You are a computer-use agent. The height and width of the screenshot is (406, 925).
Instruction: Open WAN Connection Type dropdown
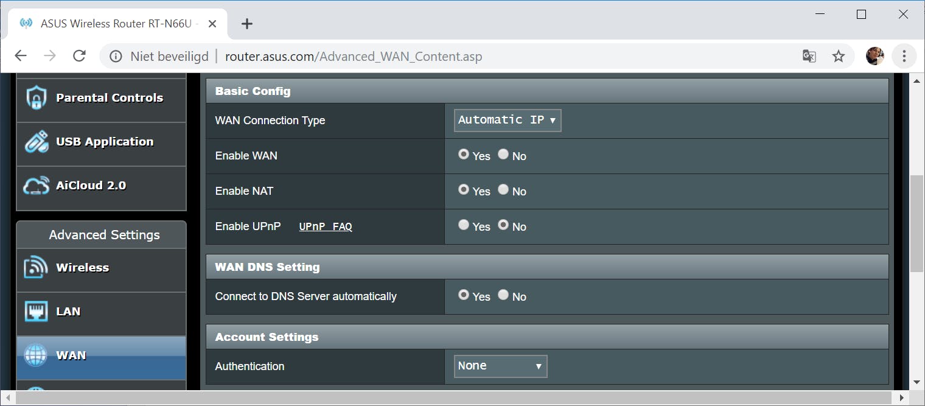[x=507, y=121]
